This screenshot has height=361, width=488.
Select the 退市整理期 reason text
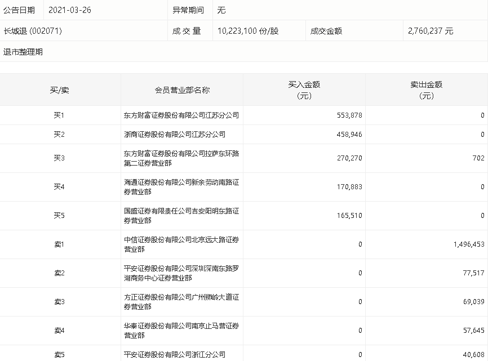click(x=23, y=52)
